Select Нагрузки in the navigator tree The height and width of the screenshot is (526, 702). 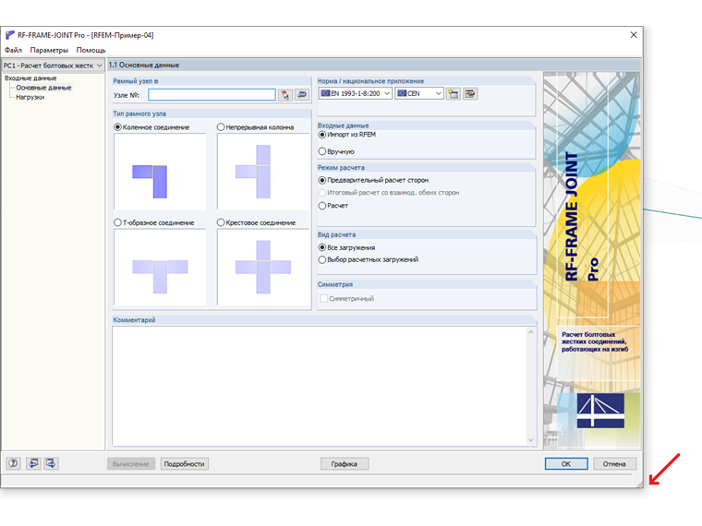click(x=30, y=97)
